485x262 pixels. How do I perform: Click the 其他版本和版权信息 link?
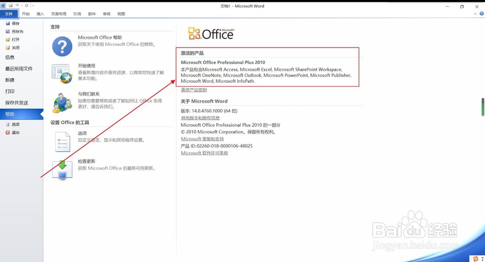pyautogui.click(x=200, y=118)
